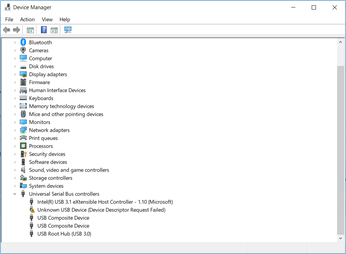This screenshot has width=346, height=254.
Task: Open the File menu
Action: pyautogui.click(x=9, y=19)
